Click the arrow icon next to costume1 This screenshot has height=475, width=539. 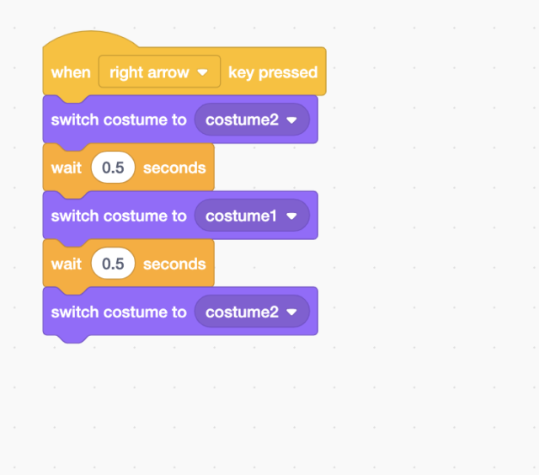[x=291, y=216]
